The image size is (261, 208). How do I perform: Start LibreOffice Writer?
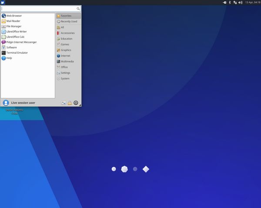[x=17, y=32]
